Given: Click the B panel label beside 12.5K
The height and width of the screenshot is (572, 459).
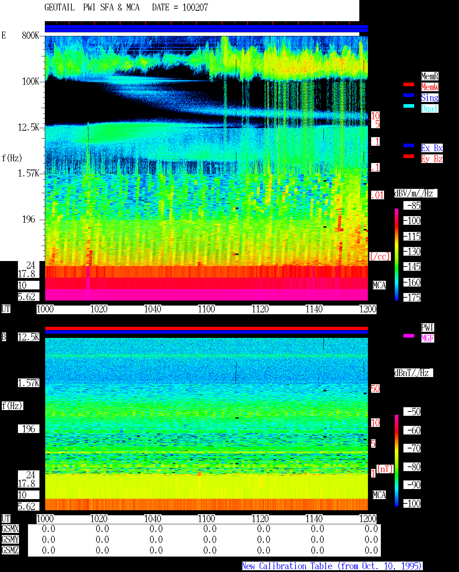Looking at the screenshot, I should coord(4,337).
